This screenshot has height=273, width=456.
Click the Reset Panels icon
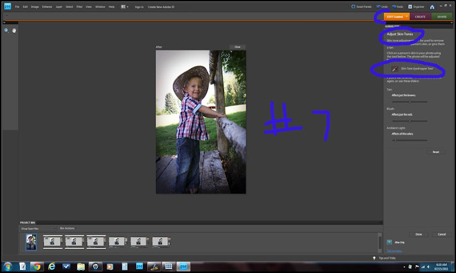pos(355,7)
